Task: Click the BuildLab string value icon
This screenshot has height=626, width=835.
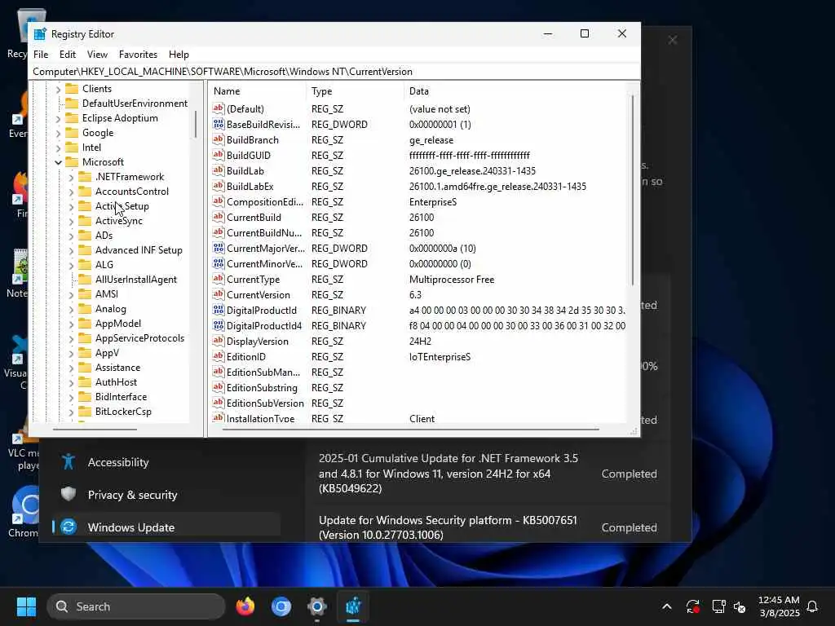Action: tap(219, 170)
